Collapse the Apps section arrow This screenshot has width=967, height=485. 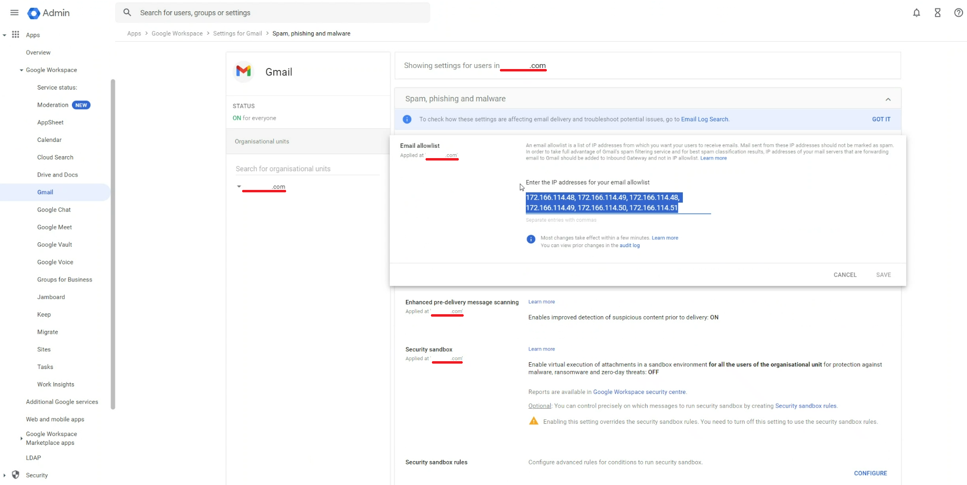4,35
